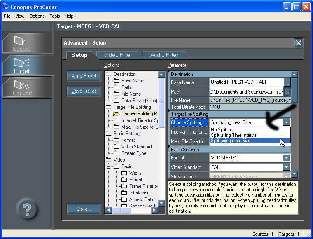The image size is (313, 239).
Task: Click the File Name parameter value
Action: (250, 100)
